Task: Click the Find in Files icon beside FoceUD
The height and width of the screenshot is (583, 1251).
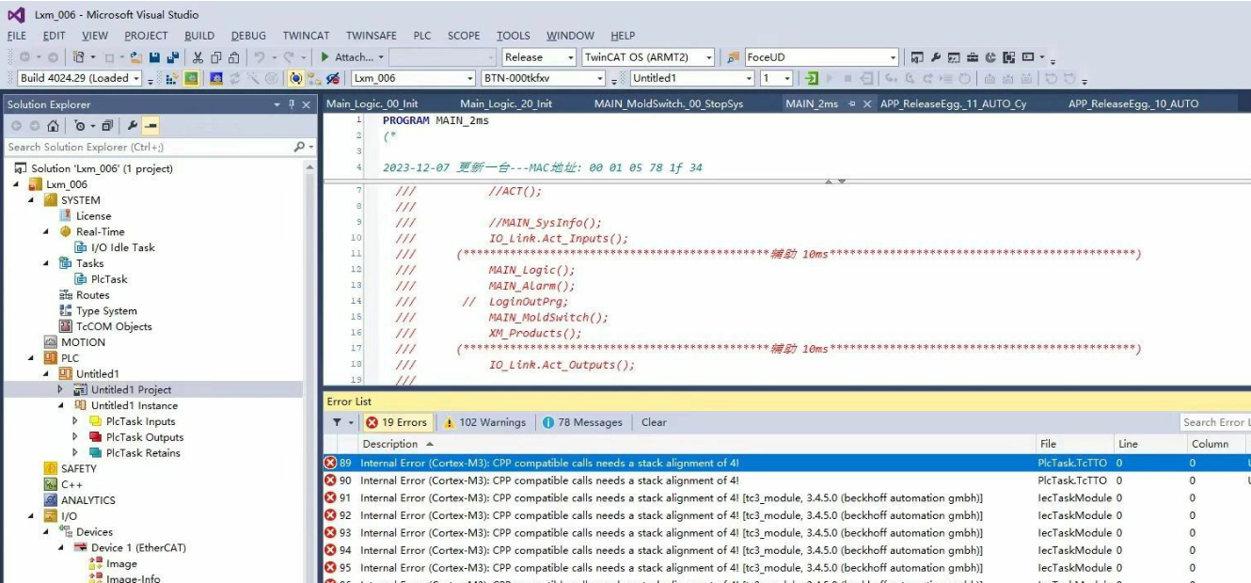Action: click(x=734, y=56)
